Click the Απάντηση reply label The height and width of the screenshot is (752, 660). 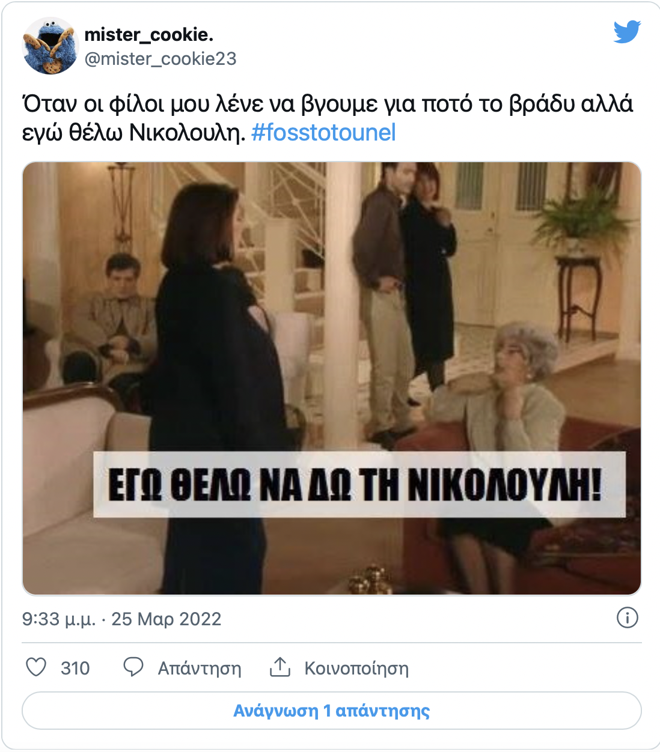(200, 669)
